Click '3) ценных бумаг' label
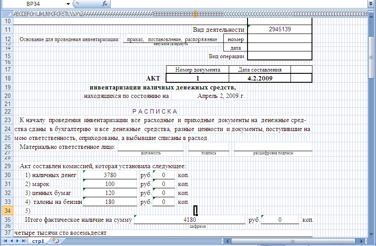Image resolution: width=376 pixels, height=246 pixels. pos(48,193)
